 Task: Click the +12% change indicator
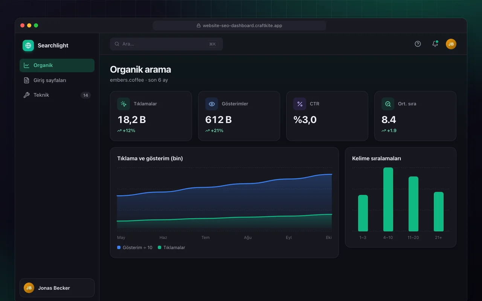point(126,131)
